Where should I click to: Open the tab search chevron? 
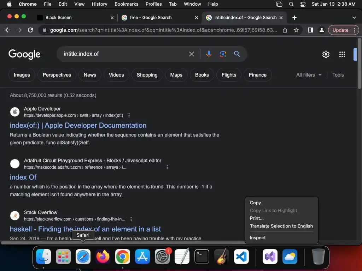pyautogui.click(x=354, y=18)
